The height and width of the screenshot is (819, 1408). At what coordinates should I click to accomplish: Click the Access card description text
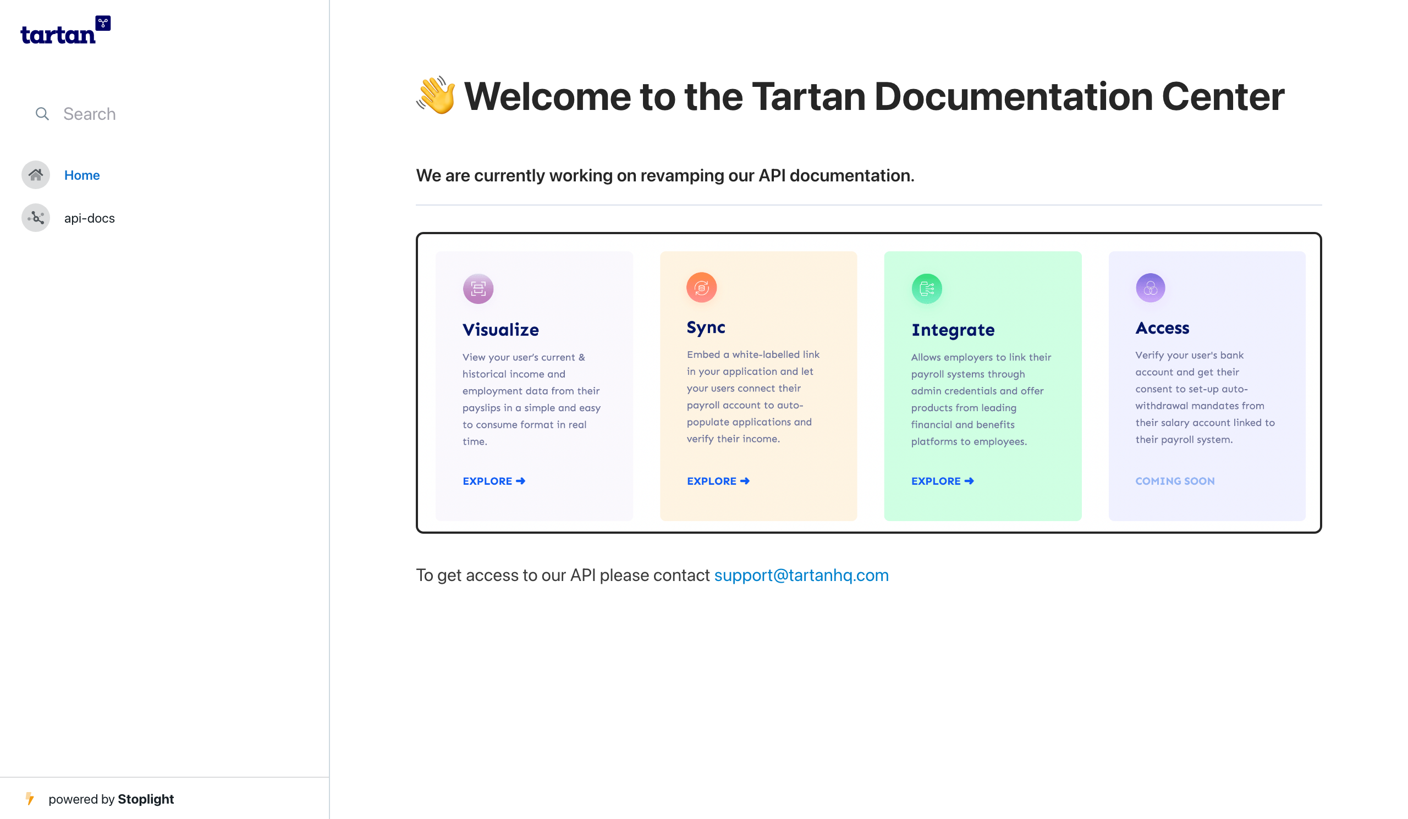[x=1205, y=397]
